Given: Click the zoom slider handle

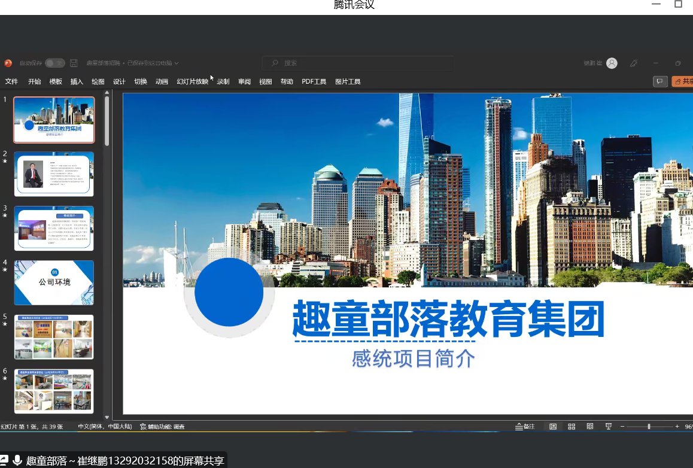Looking at the screenshot, I should (x=649, y=426).
